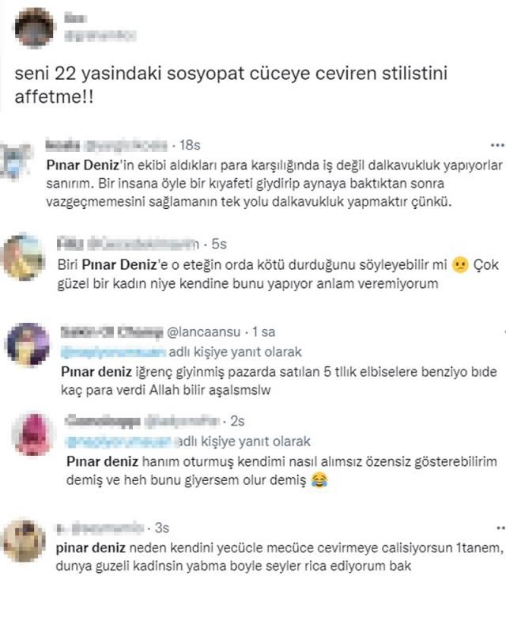This screenshot has height=633, width=506.
Task: Click bold 'Pınar Deniz' in the dalkavukluk tweet
Action: point(83,165)
